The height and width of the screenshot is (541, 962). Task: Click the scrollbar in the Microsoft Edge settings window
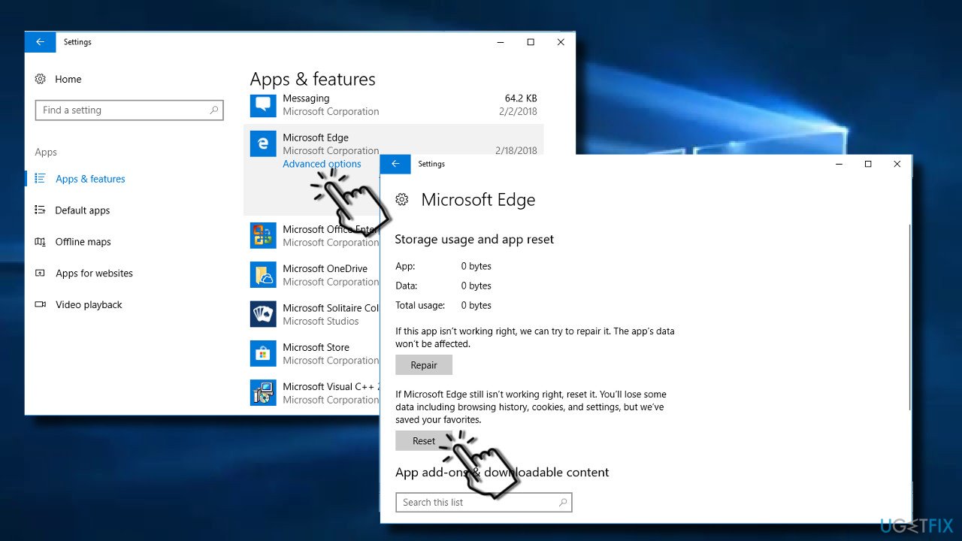pyautogui.click(x=909, y=316)
